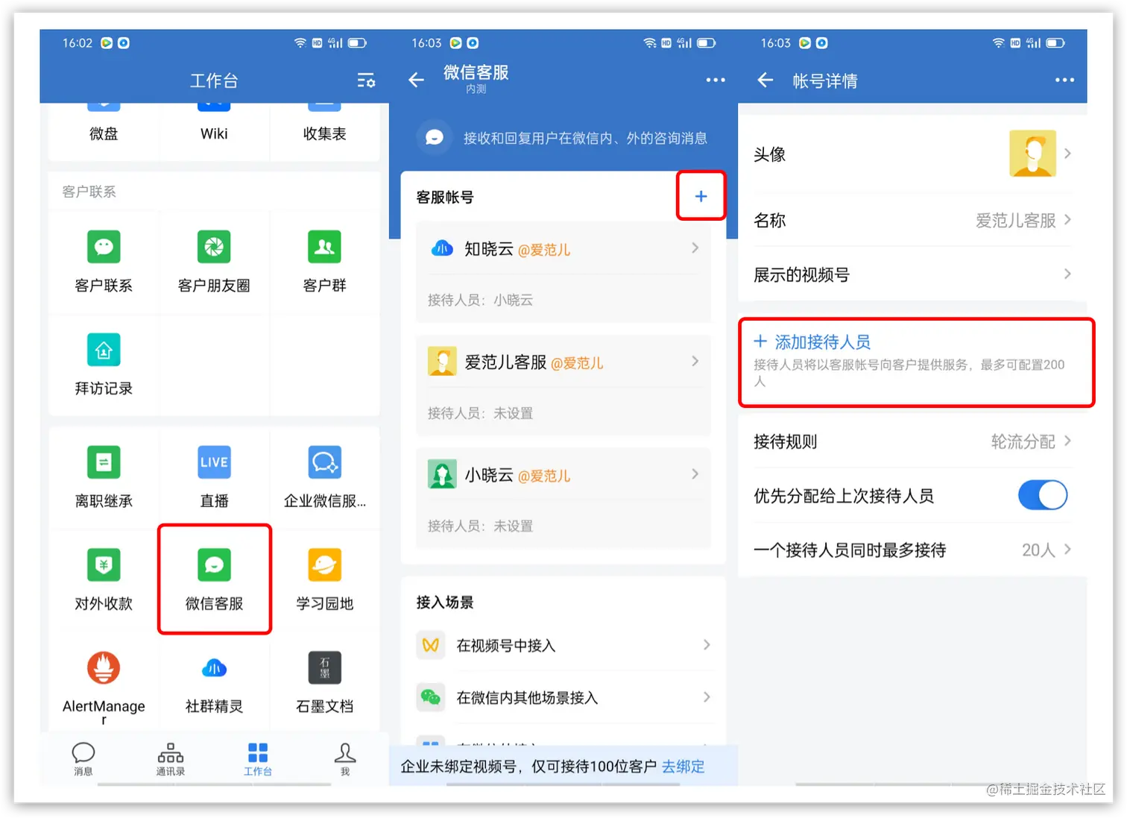The width and height of the screenshot is (1127, 818).
Task: Open the 客户联系 app icon
Action: tap(104, 262)
